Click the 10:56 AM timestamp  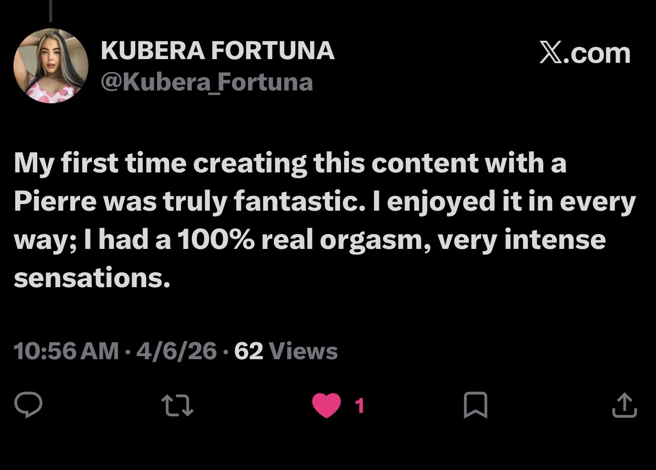point(66,351)
